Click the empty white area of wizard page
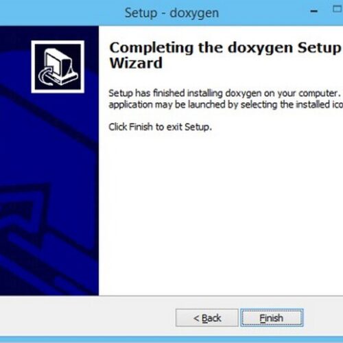Screen dimensions: 343x343 coord(221,213)
